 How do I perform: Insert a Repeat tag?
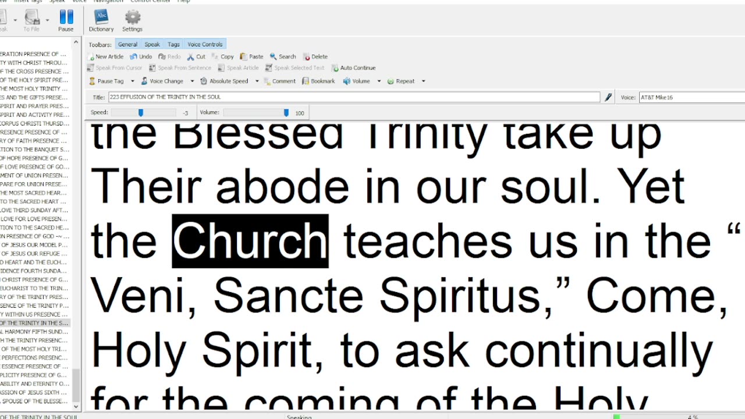coord(401,81)
